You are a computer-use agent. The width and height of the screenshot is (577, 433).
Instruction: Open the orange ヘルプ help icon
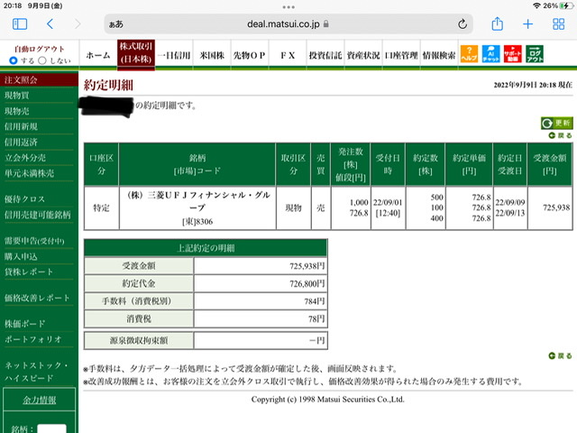(x=469, y=54)
